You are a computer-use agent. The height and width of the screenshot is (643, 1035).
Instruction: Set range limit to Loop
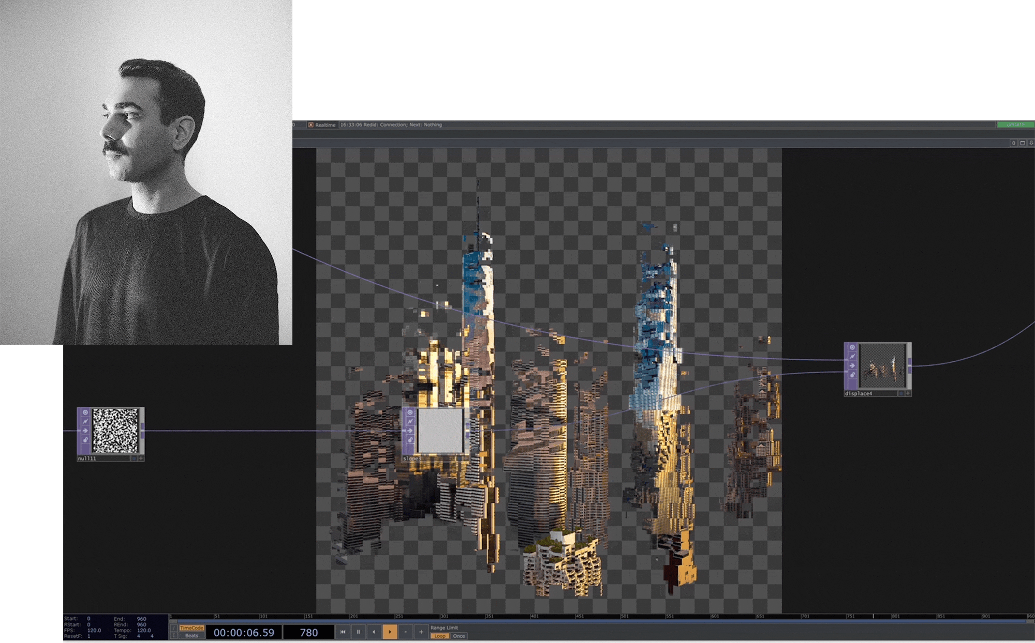(439, 636)
